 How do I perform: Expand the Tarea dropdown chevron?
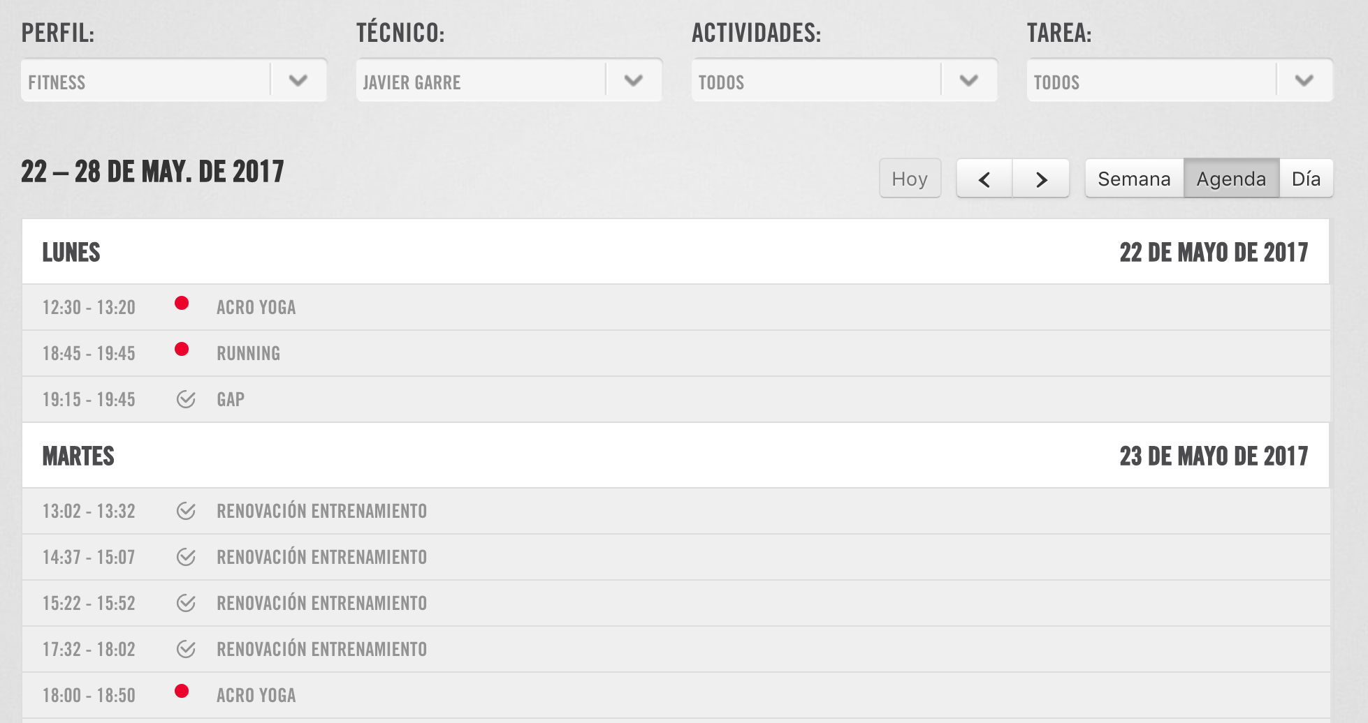click(1304, 80)
